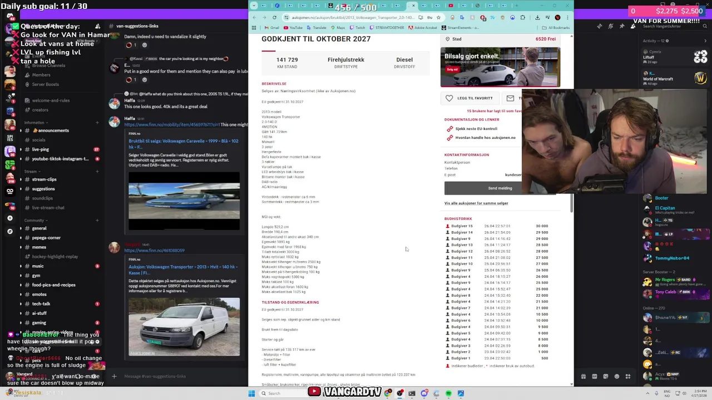Open the Volkswagen Caravelle 1999 embed title
This screenshot has width=712, height=400.
183,144
